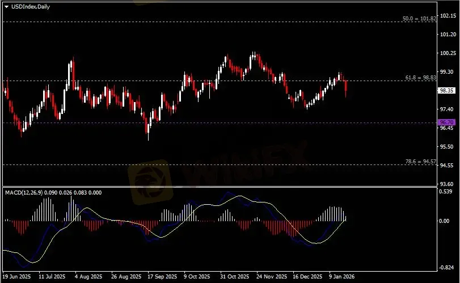460x283 pixels.
Task: Click the 31 Oct 2025 date label
Action: (235, 277)
